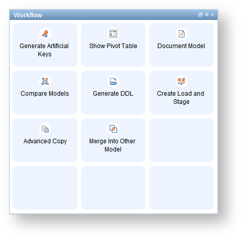Restore the Workflow panel window
The width and height of the screenshot is (243, 239).
pyautogui.click(x=200, y=15)
